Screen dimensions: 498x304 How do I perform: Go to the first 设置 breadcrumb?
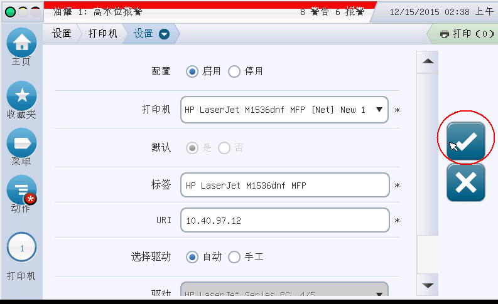point(62,34)
